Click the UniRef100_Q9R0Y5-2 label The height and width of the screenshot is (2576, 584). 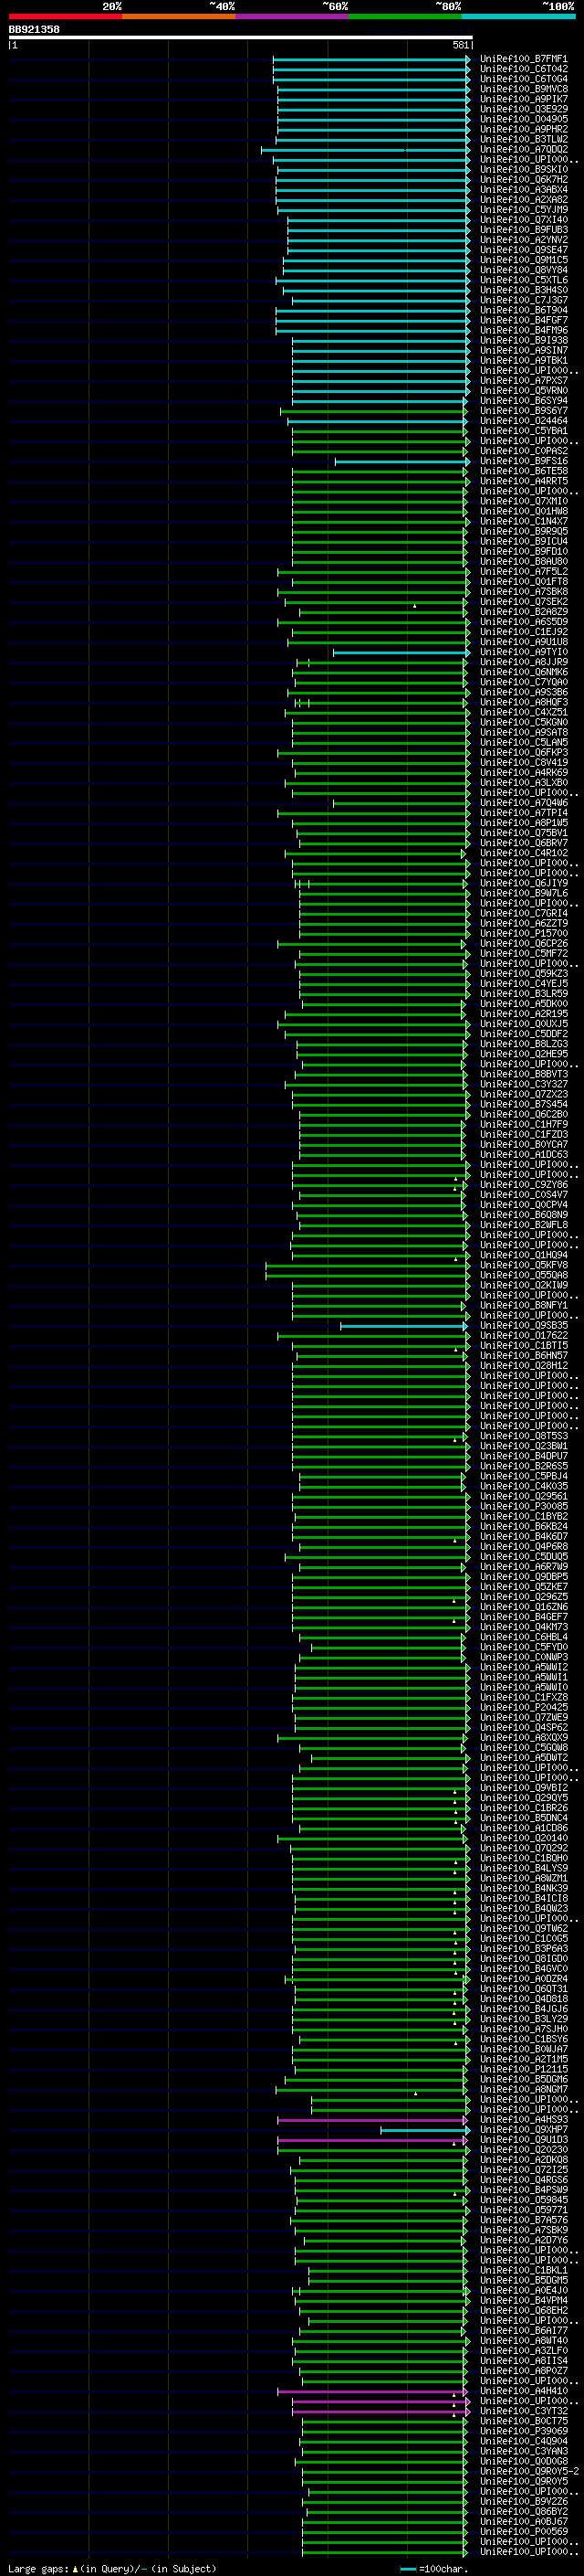click(529, 2472)
